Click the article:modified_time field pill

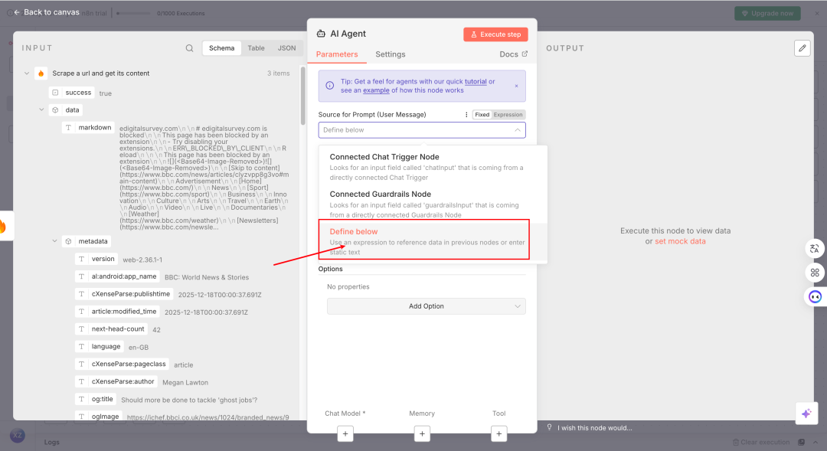click(x=118, y=311)
